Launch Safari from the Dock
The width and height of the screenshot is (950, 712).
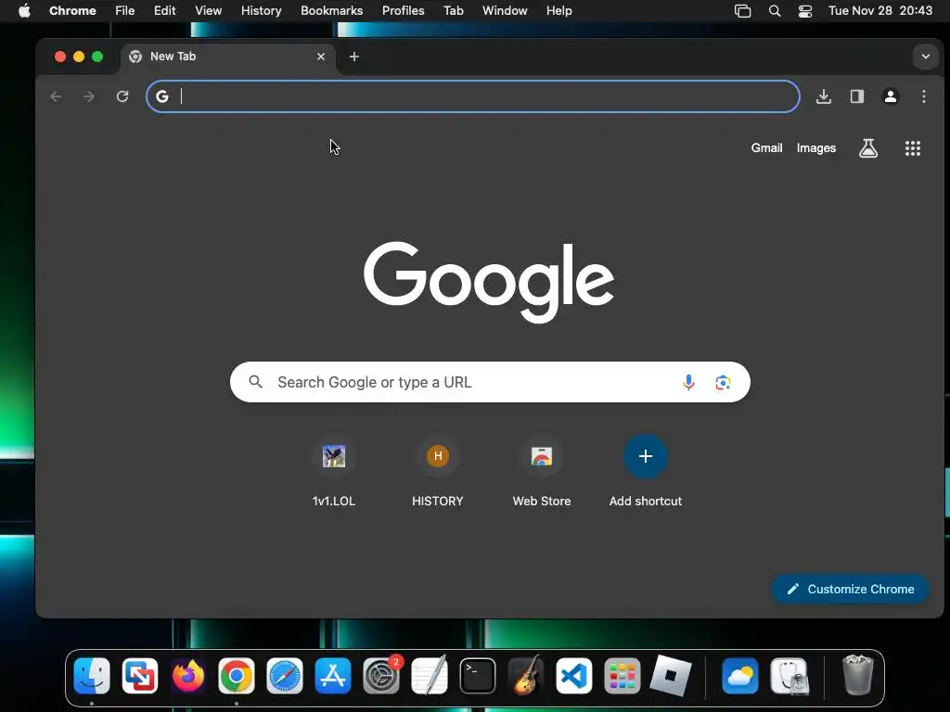pos(284,676)
